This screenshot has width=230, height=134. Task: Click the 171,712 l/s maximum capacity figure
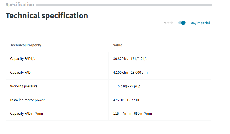tap(140, 59)
